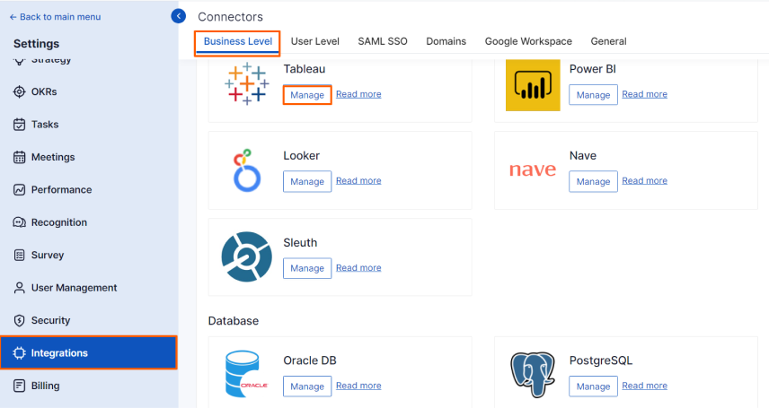Switch to the User Level tab
Viewport: 769px width, 408px height.
pyautogui.click(x=314, y=41)
